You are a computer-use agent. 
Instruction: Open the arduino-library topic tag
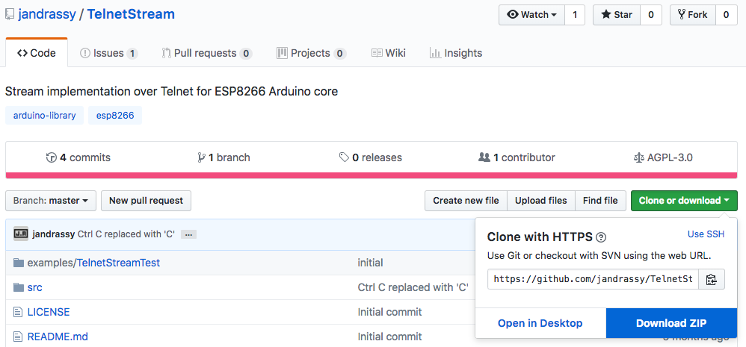pos(43,116)
